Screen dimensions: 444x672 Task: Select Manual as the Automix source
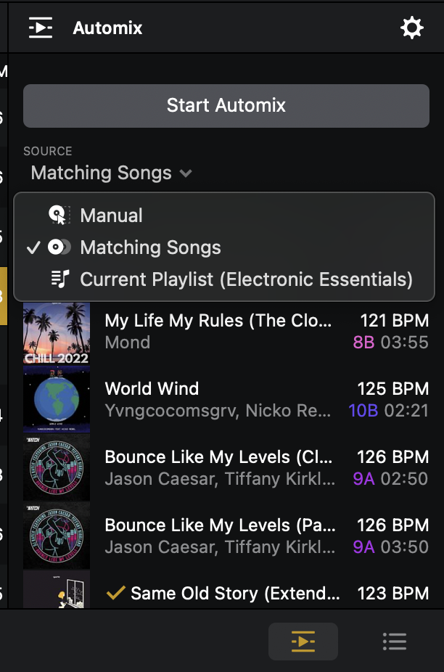tap(111, 216)
